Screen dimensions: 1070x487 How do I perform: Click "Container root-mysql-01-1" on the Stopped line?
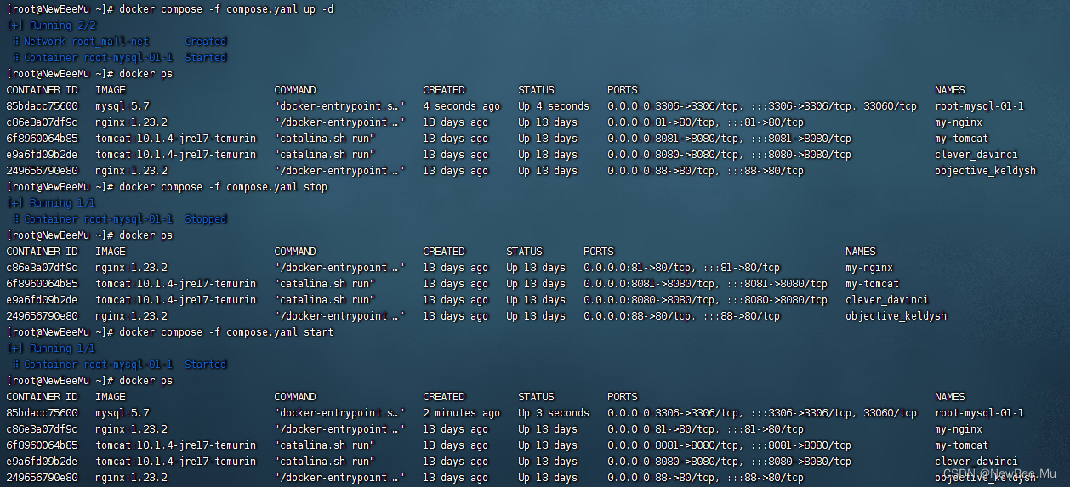99,219
